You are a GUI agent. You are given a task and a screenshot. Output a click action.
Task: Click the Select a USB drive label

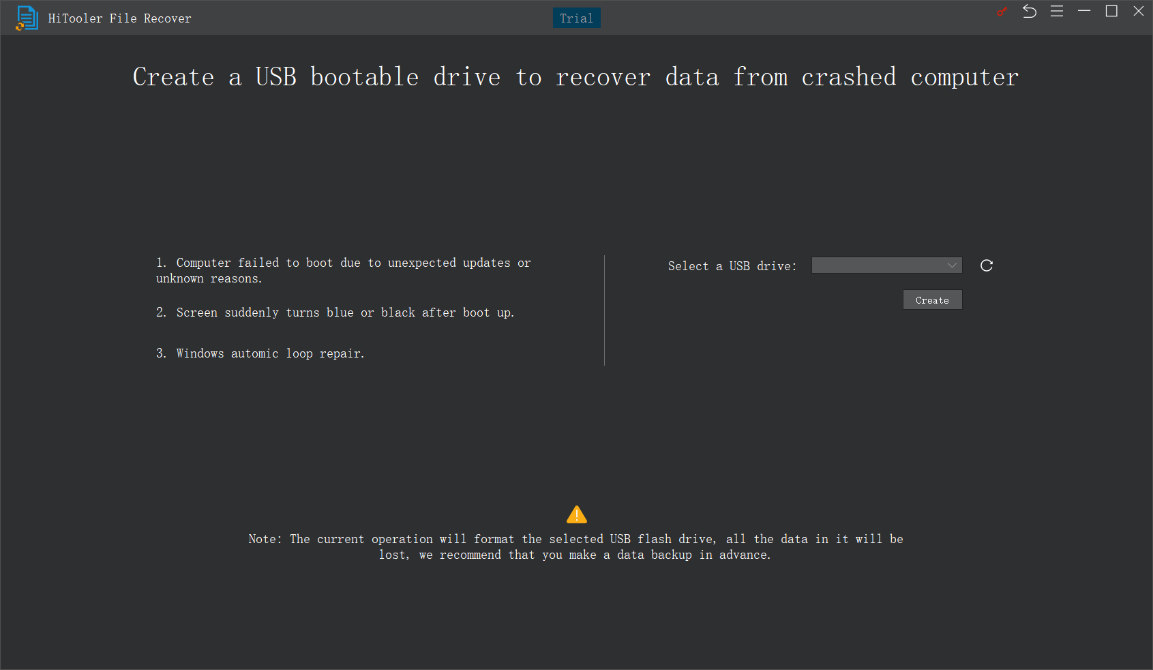(x=732, y=265)
